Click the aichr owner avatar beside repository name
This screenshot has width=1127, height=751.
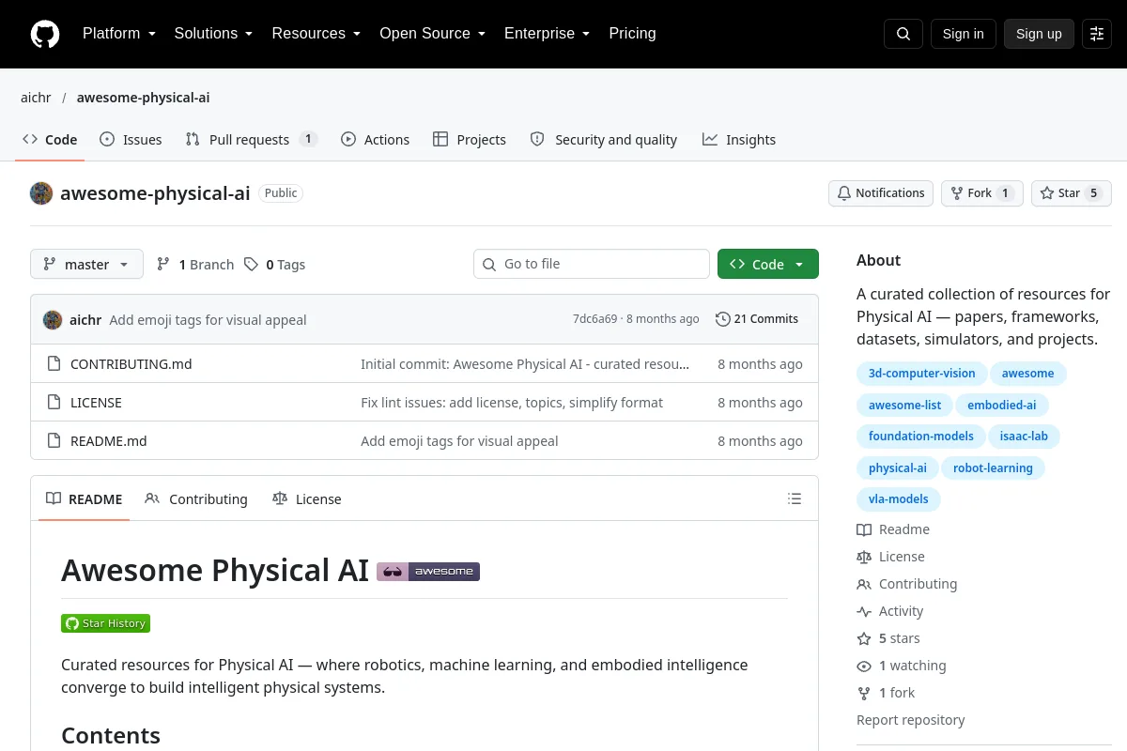pos(41,193)
